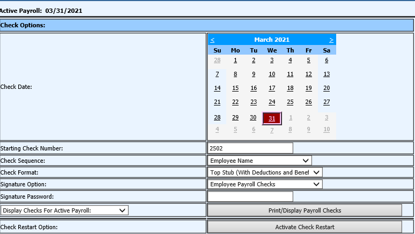Go to previous month in calendar
Viewport: 415px width, 234px height.
212,40
